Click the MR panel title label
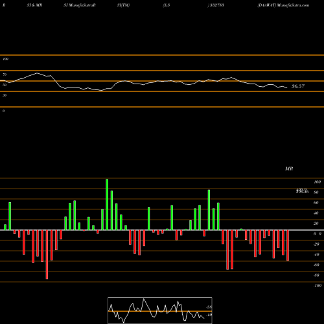Viewport: 324px width, 324px height. tap(289, 168)
